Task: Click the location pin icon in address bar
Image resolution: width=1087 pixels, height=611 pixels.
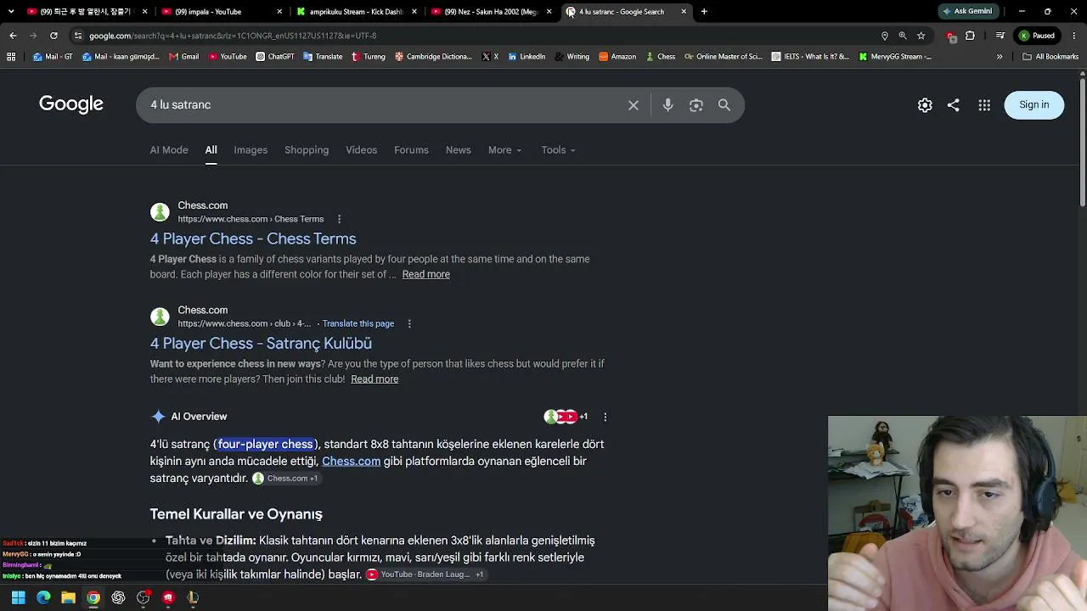Action: (x=885, y=36)
